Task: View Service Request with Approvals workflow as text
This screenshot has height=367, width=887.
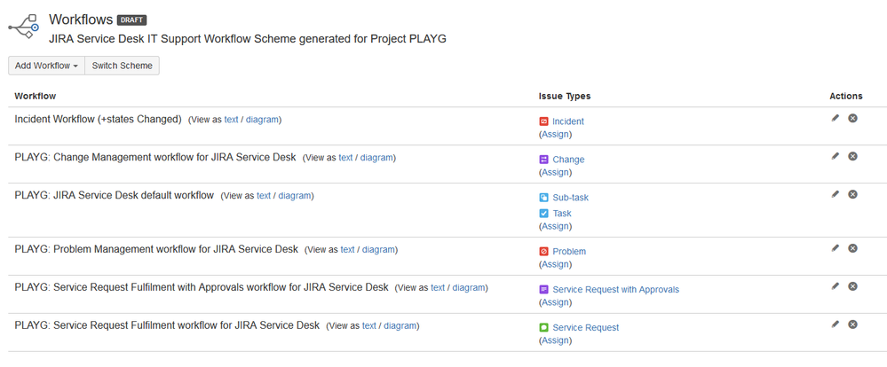Action: (x=438, y=287)
